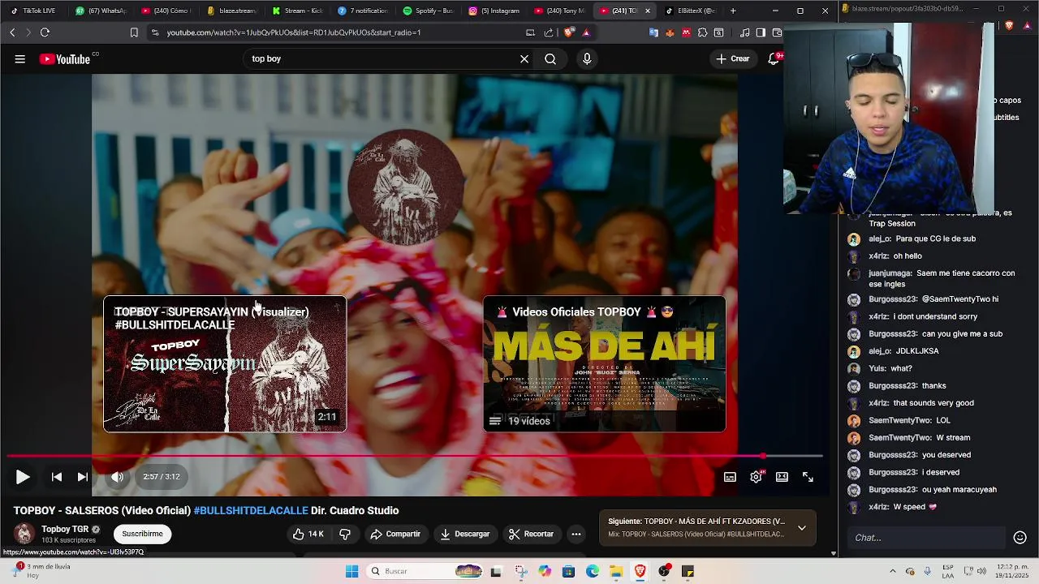Dislike the video with thumbs down

[345, 534]
